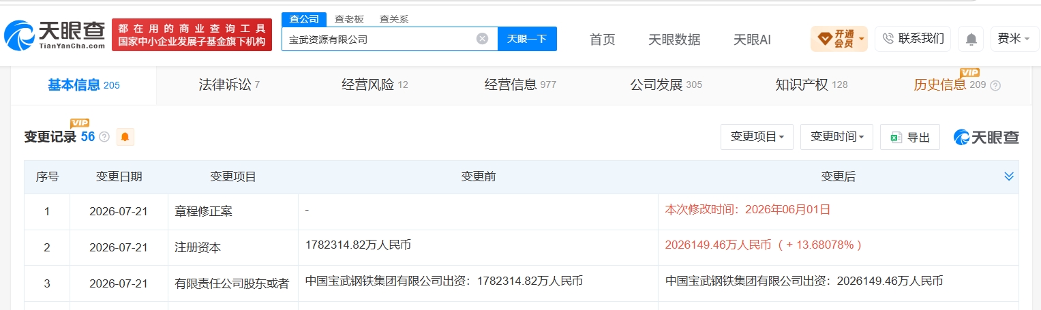Expand table with blue double chevron
Image resolution: width=1041 pixels, height=310 pixels.
[x=1009, y=176]
